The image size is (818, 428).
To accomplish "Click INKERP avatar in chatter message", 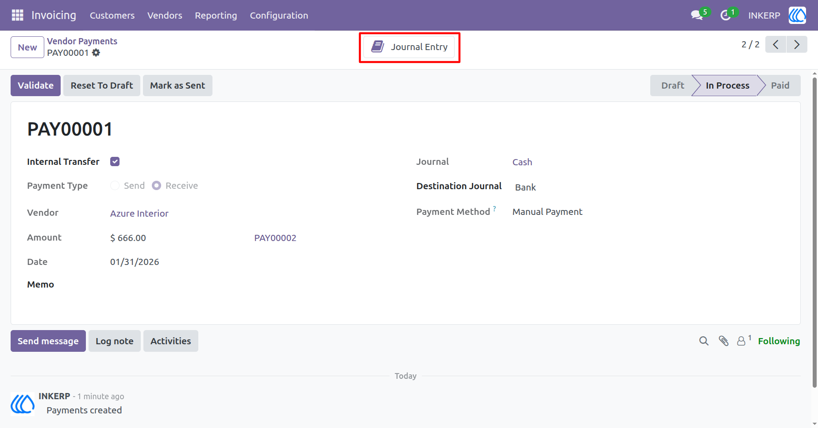I will pyautogui.click(x=23, y=403).
